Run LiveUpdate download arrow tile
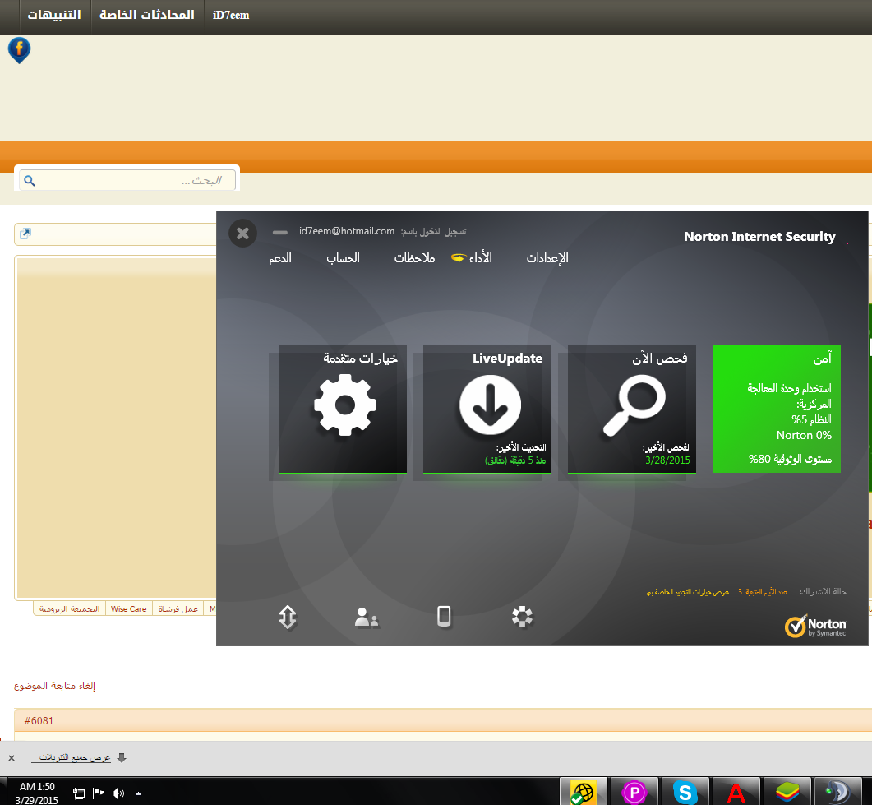The width and height of the screenshot is (872, 805). (x=487, y=409)
